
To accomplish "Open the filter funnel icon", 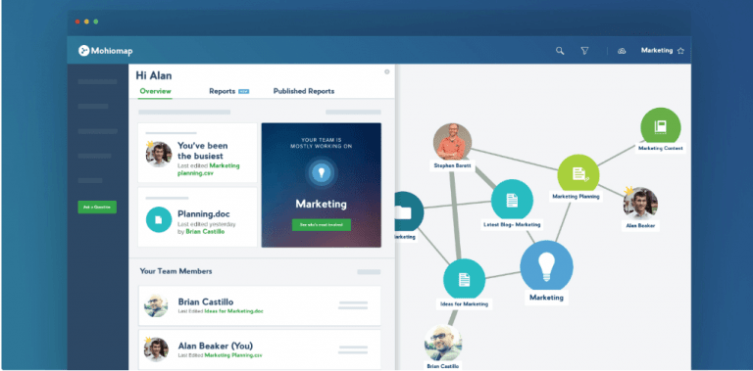I will click(584, 51).
